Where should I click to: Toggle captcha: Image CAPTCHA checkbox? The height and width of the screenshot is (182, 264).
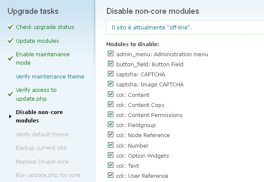click(110, 83)
